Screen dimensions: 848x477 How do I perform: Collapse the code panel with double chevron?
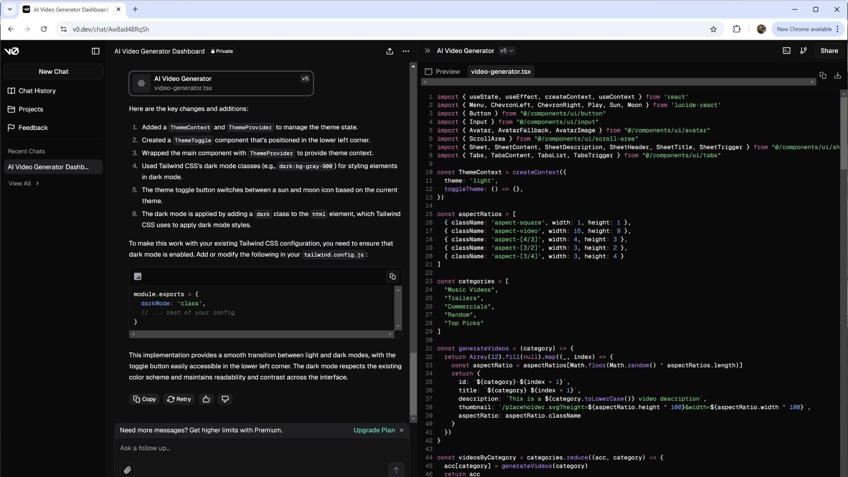pos(427,51)
